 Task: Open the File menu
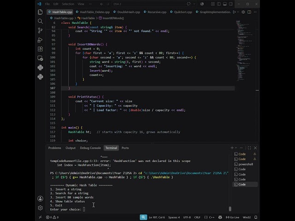[47, 4]
